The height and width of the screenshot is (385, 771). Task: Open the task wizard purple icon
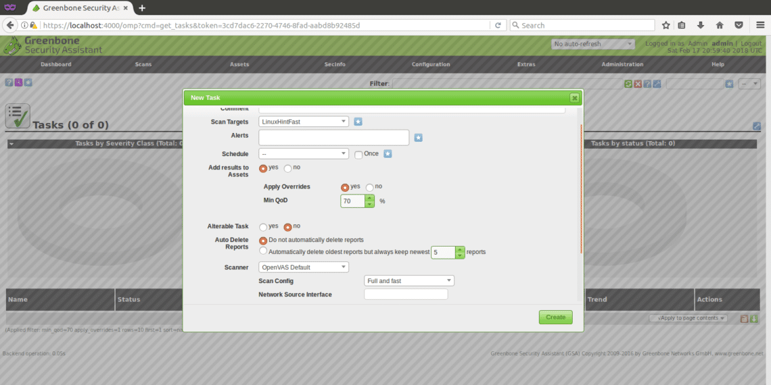[18, 82]
